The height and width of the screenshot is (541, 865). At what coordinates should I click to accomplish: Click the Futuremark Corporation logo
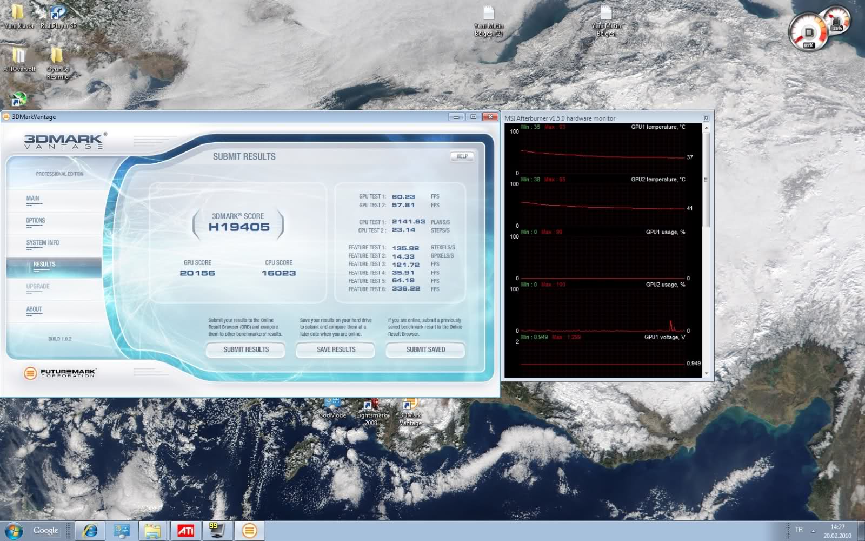point(60,373)
